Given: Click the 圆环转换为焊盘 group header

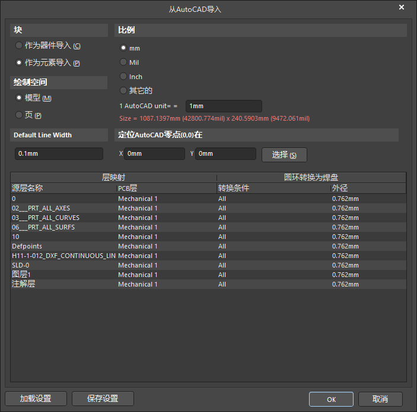Looking at the screenshot, I should tap(311, 178).
